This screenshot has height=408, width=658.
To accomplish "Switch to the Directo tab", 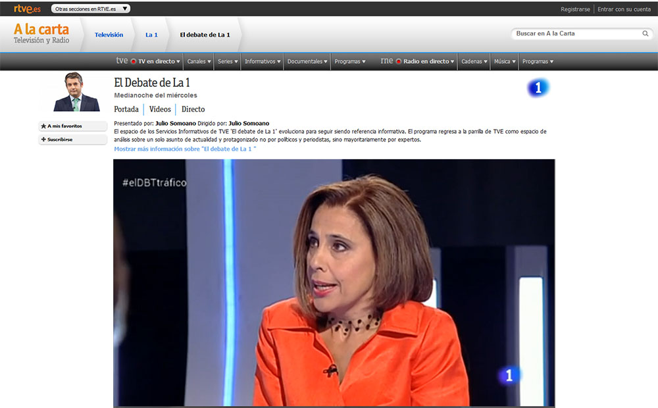I will coord(193,109).
